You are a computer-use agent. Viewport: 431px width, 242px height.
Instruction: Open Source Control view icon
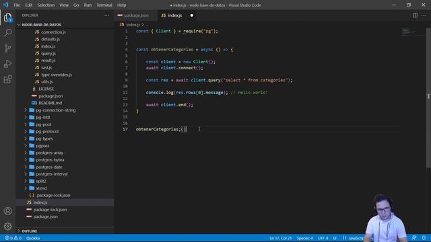[7, 48]
